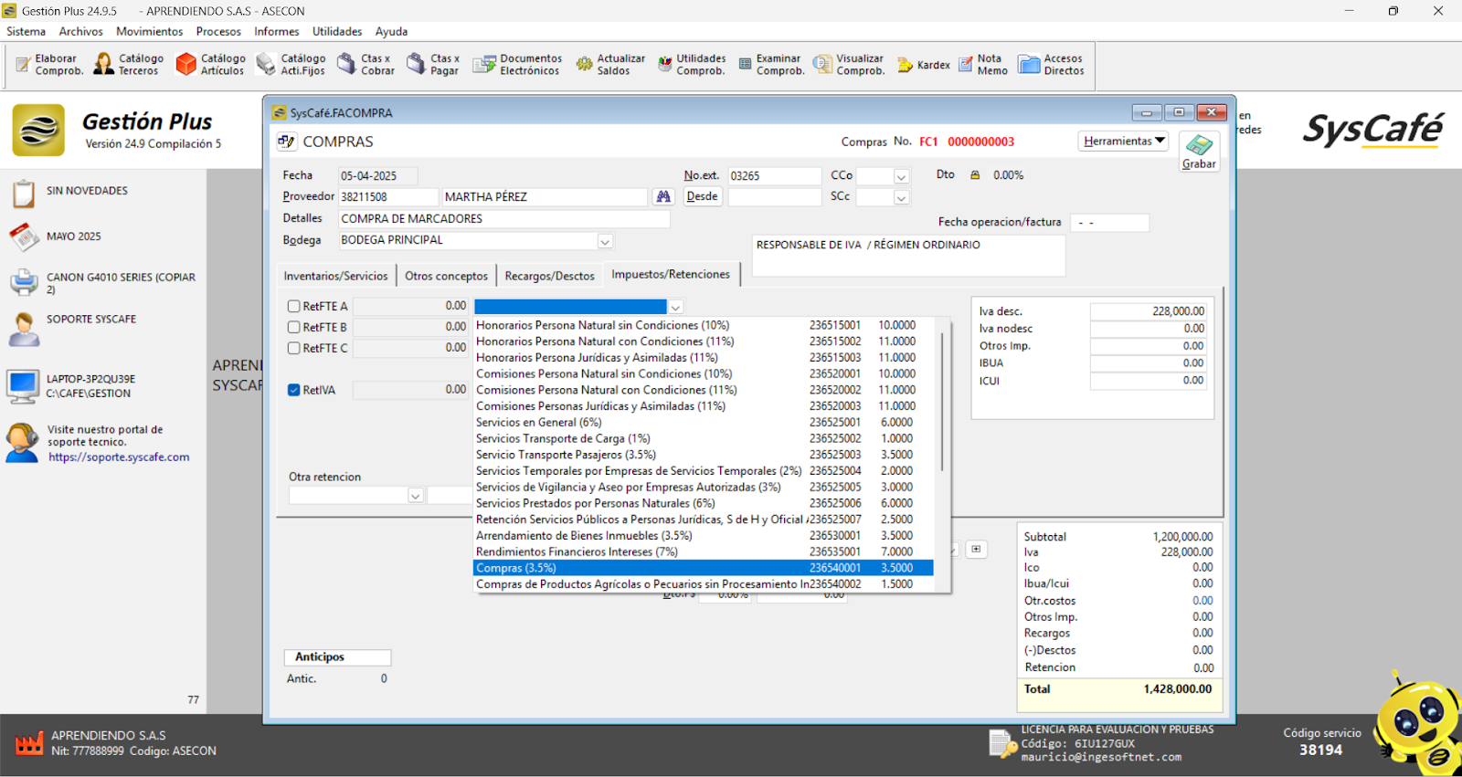Open the Kardex tool
Image resolution: width=1462 pixels, height=777 pixels.
click(924, 65)
